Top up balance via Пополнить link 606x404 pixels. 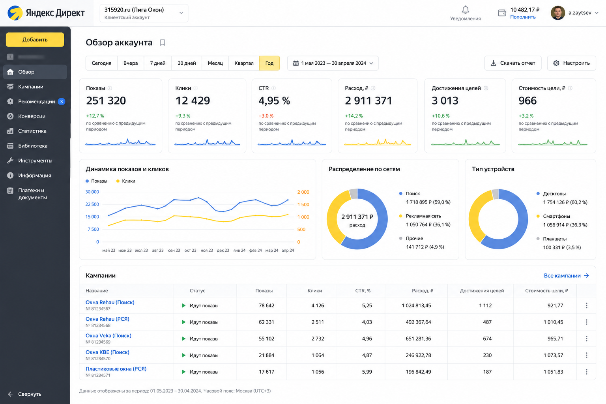pyautogui.click(x=523, y=17)
